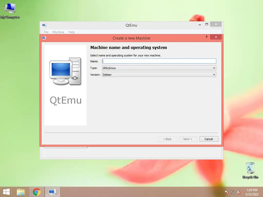Click the dialog help question mark
This screenshot has height=197, width=263.
pyautogui.click(x=206, y=37)
